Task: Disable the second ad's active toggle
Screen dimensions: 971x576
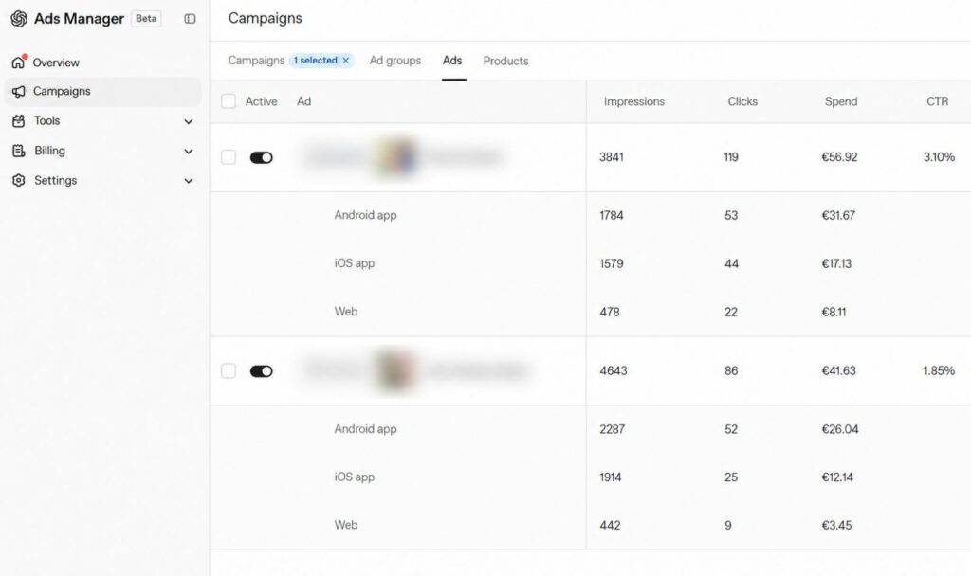Action: point(262,371)
